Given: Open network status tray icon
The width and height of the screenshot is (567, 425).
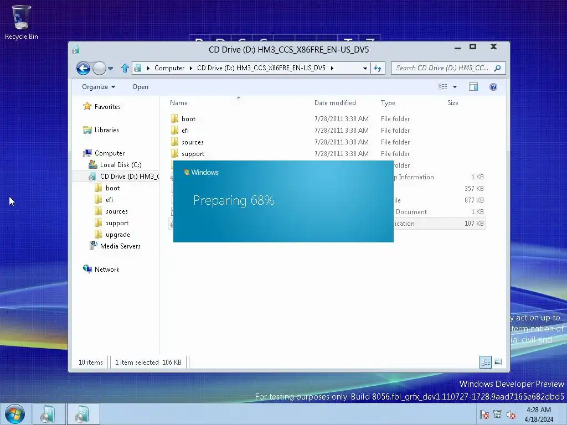Looking at the screenshot, I should (x=498, y=414).
